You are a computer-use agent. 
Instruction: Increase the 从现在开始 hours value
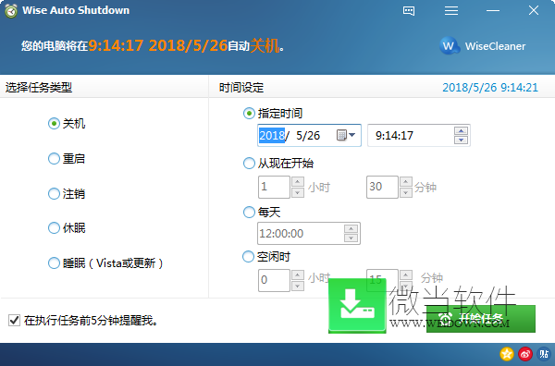298,182
